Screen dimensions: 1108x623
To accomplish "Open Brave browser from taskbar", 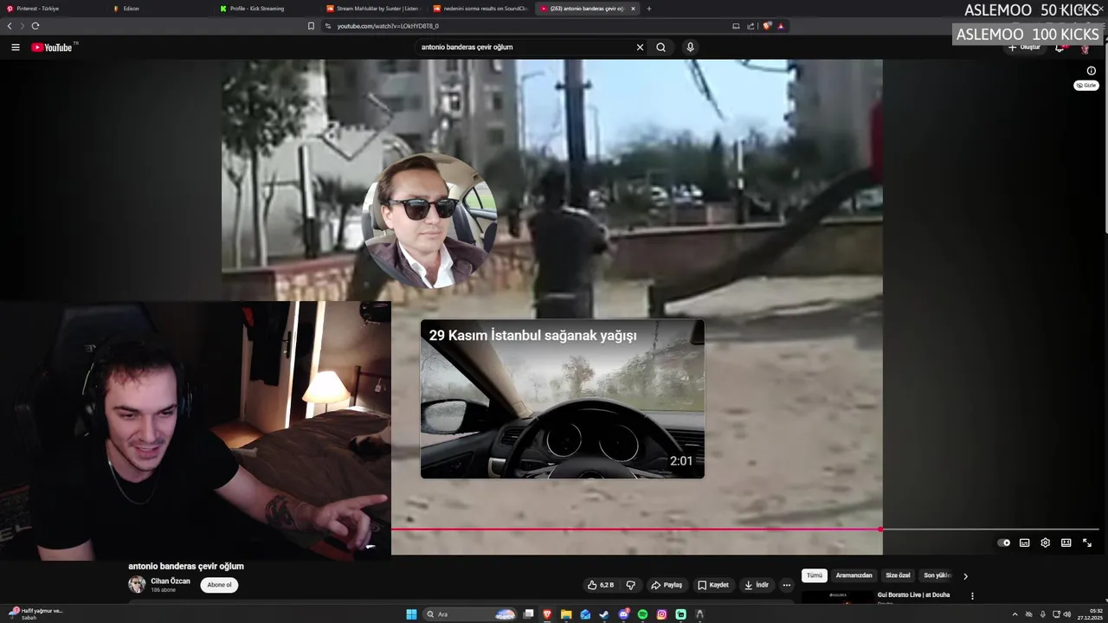I will [x=547, y=614].
